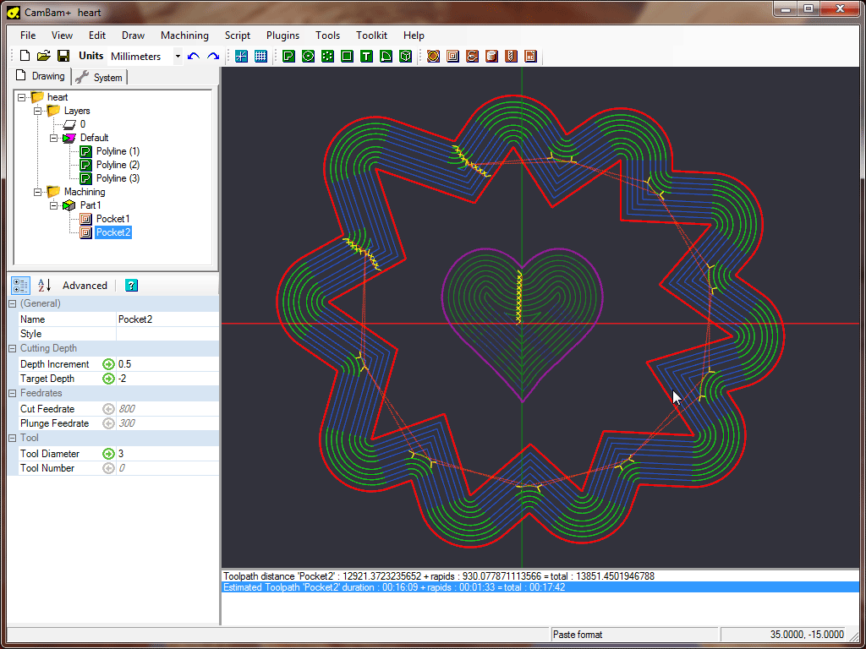Open the Machining menu

(184, 35)
